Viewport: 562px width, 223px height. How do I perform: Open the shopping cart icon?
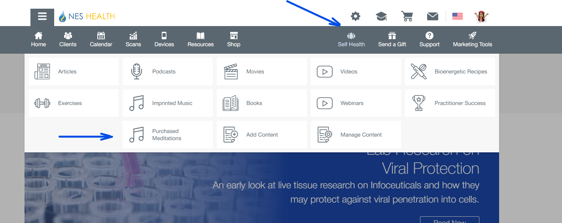tap(407, 17)
